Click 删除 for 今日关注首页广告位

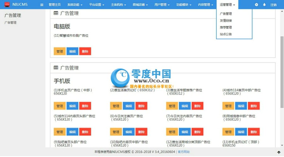click(x=141, y=132)
